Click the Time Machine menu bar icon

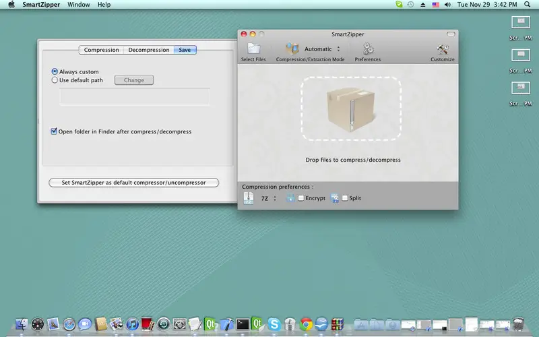coord(410,5)
